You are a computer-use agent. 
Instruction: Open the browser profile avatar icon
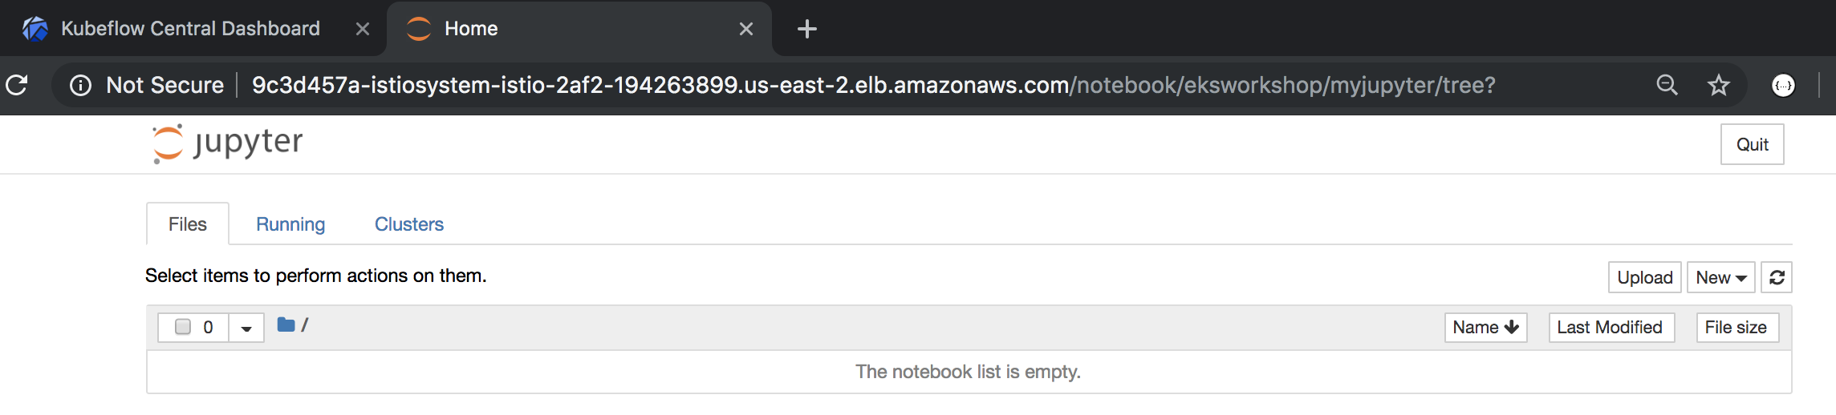click(1783, 85)
